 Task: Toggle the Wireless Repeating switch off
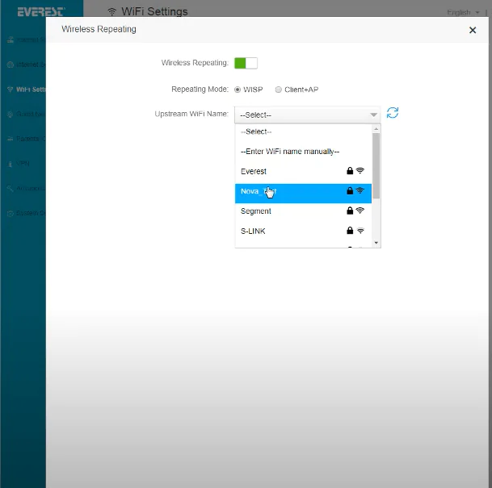[x=246, y=63]
